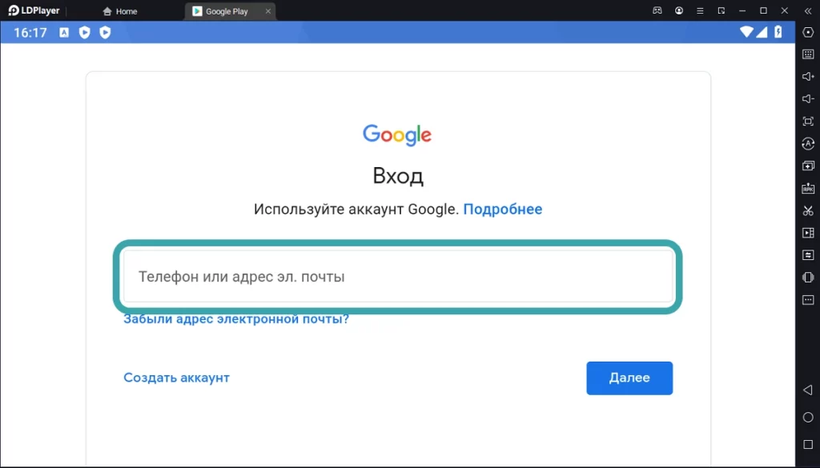Open LDPlayer settings hexagon icon in sidebar
Screen dimensions: 820x468
(x=808, y=32)
